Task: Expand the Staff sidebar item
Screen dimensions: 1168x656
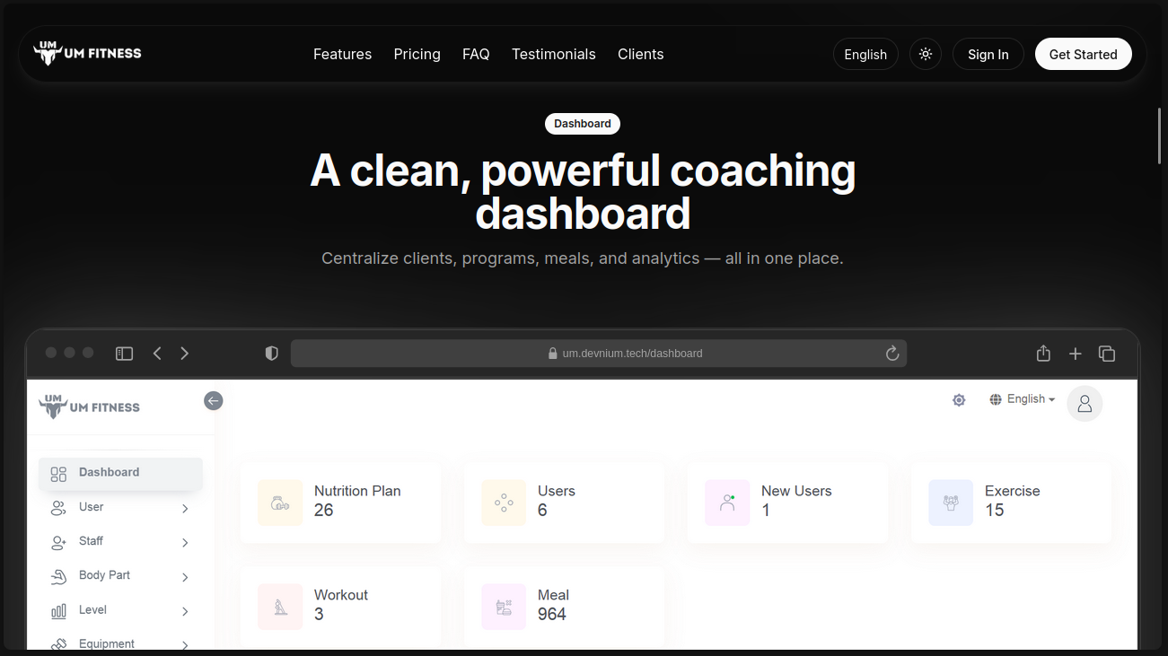Action: click(x=120, y=542)
